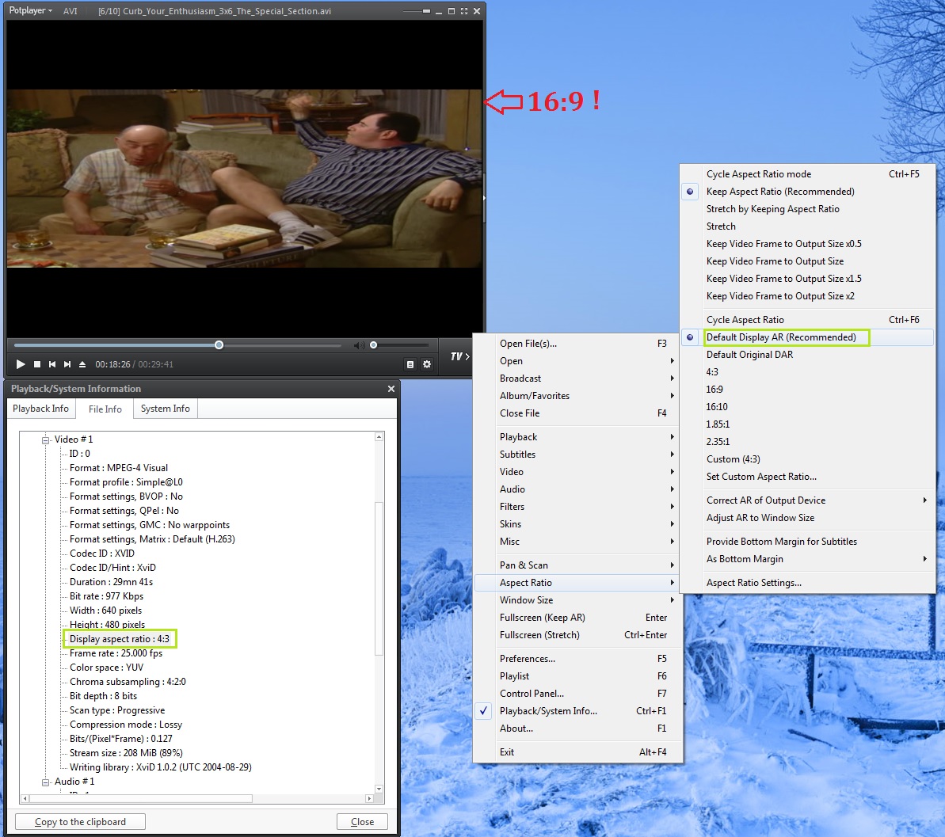Set aspect ratio to 16:9

click(x=808, y=390)
